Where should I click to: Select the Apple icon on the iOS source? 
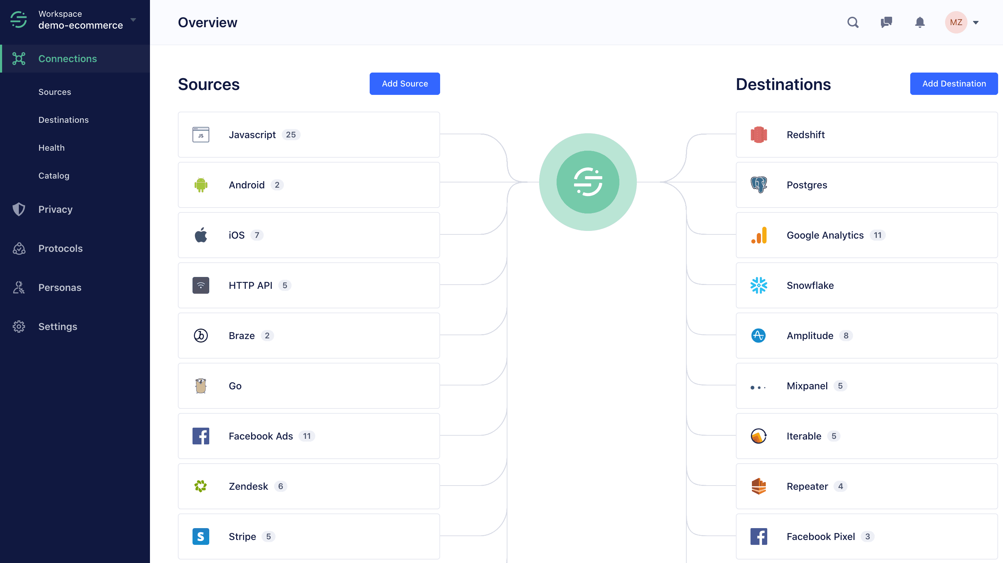[x=201, y=235]
